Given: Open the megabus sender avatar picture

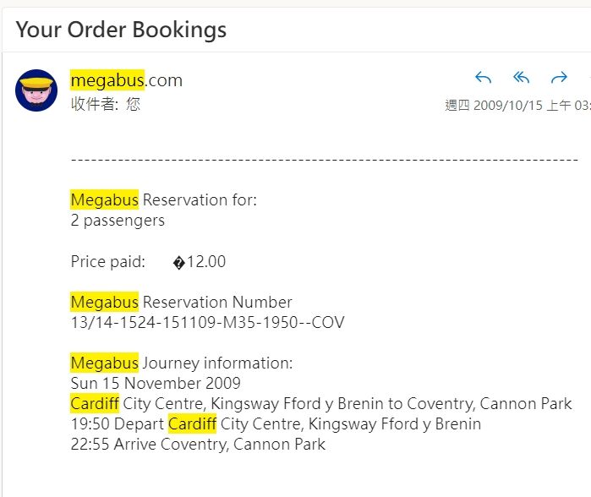Looking at the screenshot, I should (36, 90).
